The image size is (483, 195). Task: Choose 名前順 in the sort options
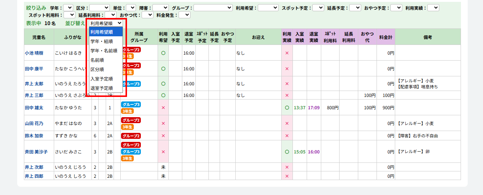pyautogui.click(x=97, y=60)
